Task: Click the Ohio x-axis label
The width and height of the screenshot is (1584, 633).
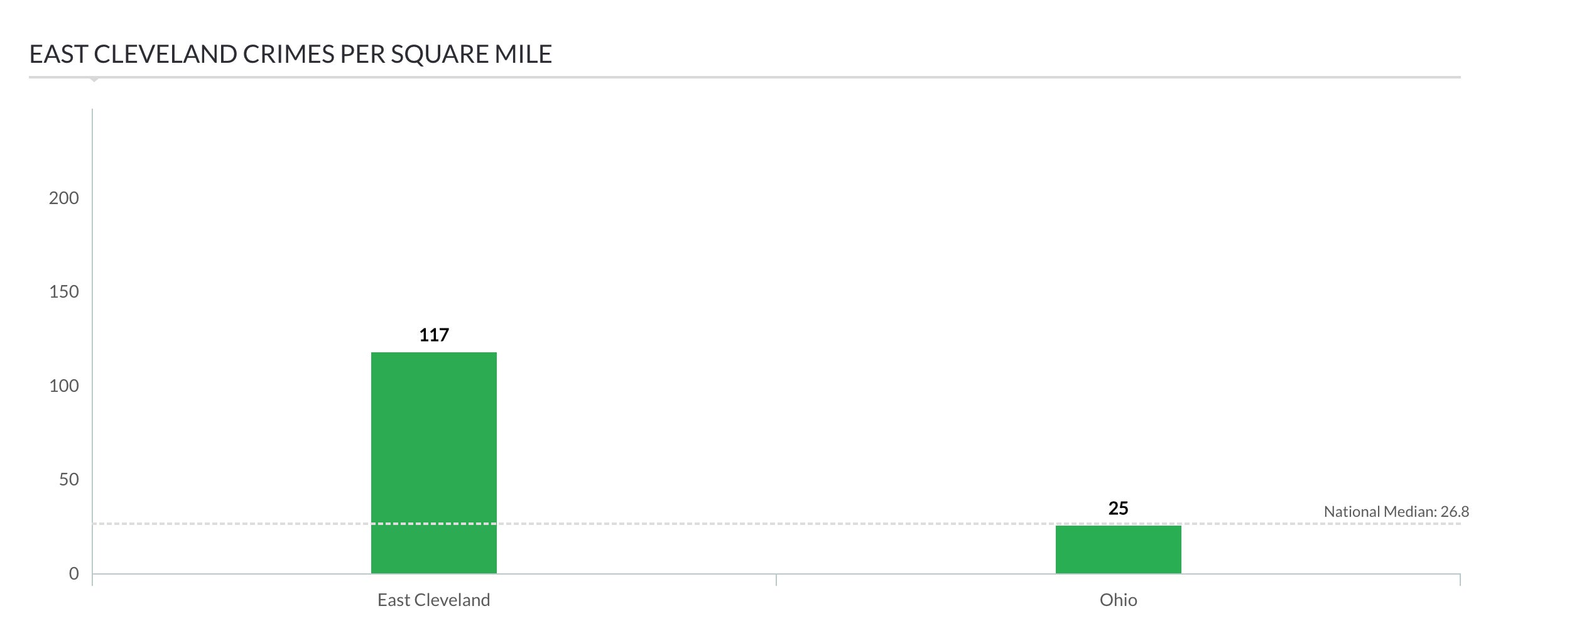Action: pos(1118,600)
